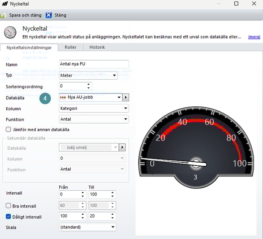Increase Sorteringsordning with the up arrow
Image resolution: width=263 pixels, height=239 pixels.
(89, 84)
